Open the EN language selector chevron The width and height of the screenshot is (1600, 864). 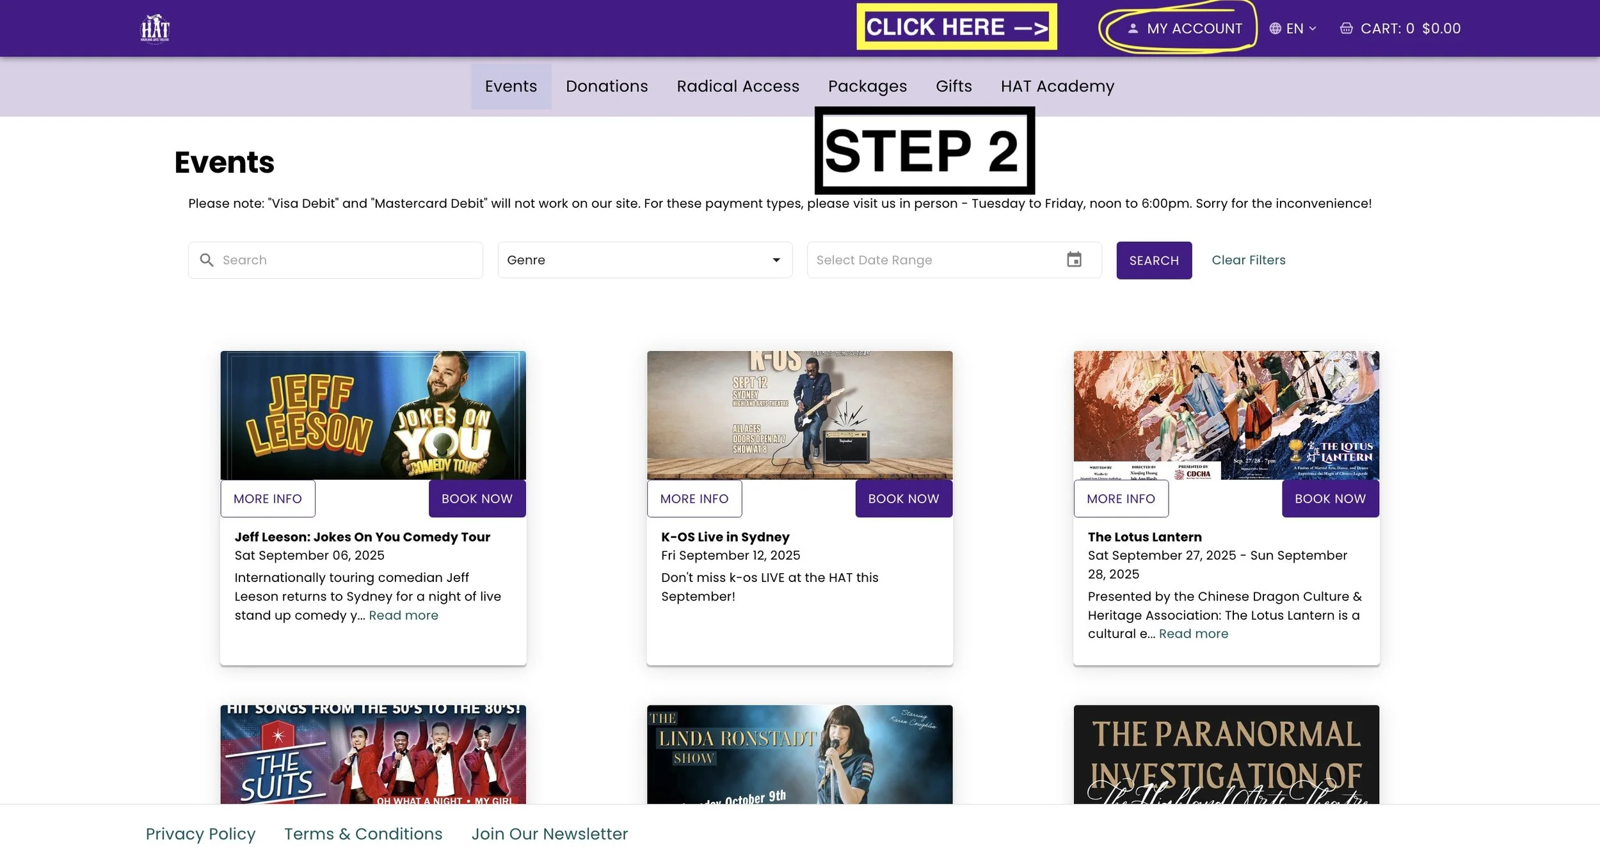click(x=1313, y=29)
